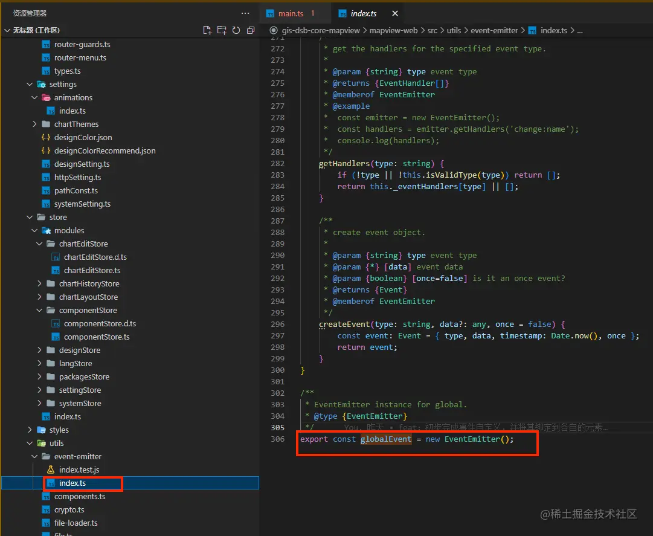653x536 pixels.
Task: Open router-guards.ts in the file tree
Action: (82, 44)
